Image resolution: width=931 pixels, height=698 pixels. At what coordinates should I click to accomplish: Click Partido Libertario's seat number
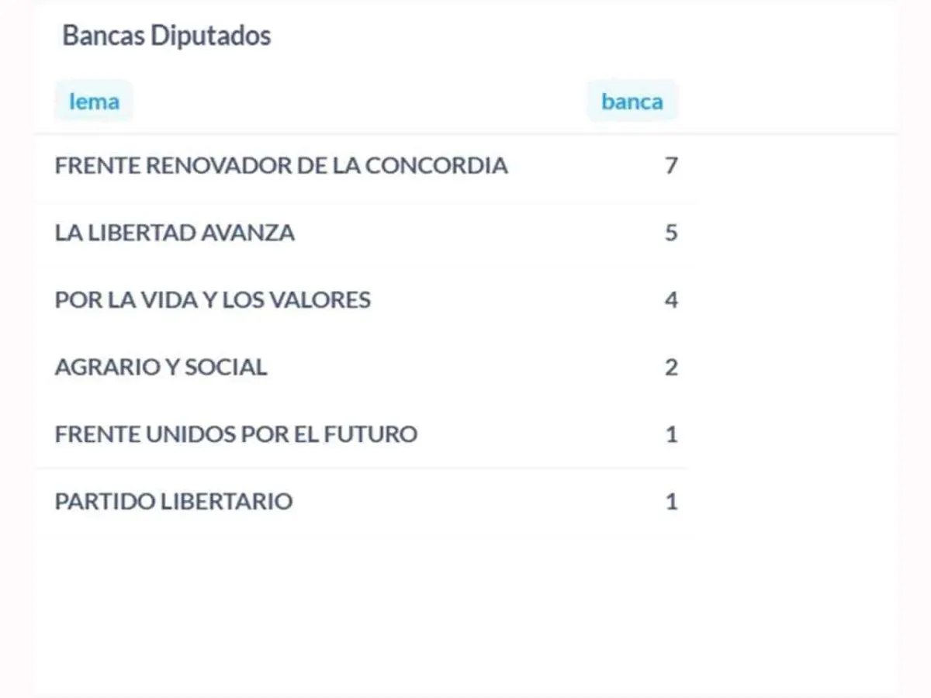[x=671, y=501]
